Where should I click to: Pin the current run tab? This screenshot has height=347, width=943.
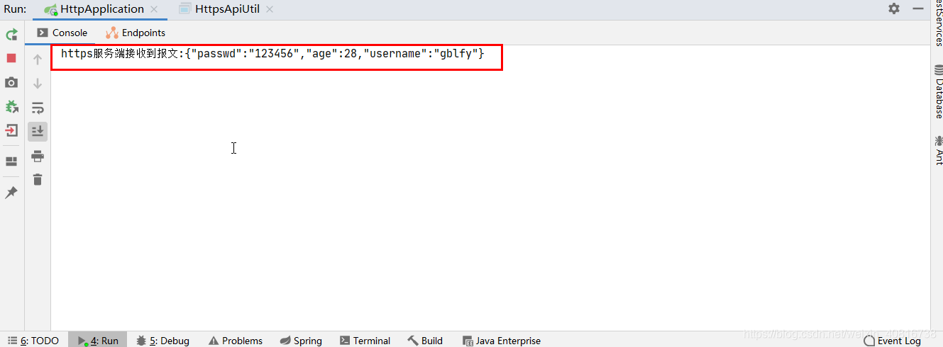(11, 193)
